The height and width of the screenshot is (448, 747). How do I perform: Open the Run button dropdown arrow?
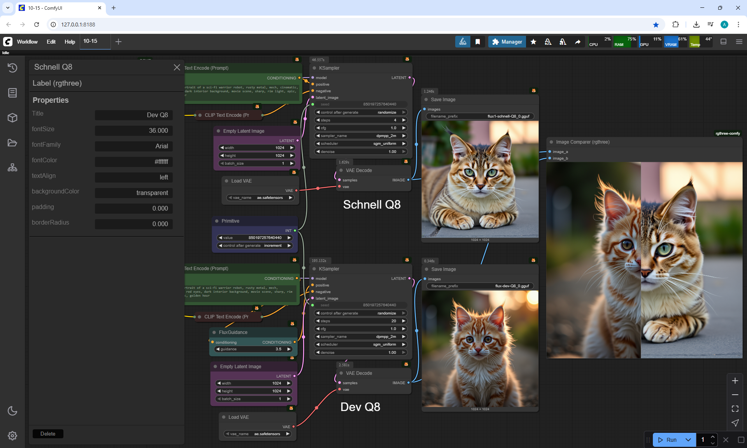(688, 440)
